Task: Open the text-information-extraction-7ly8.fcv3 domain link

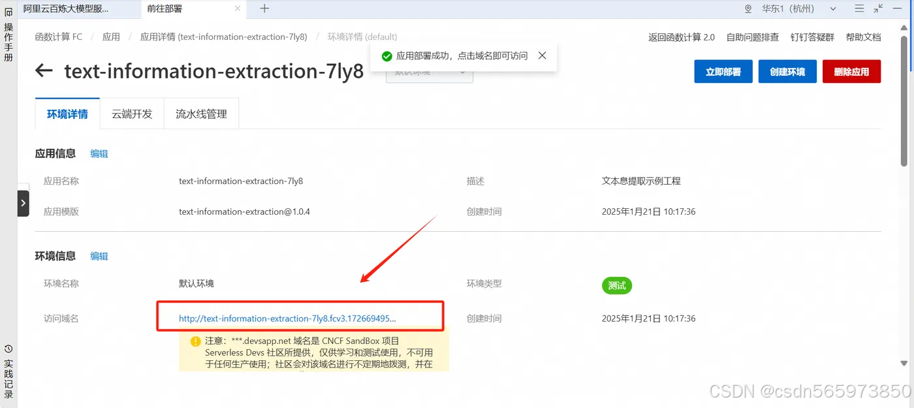Action: coord(287,319)
